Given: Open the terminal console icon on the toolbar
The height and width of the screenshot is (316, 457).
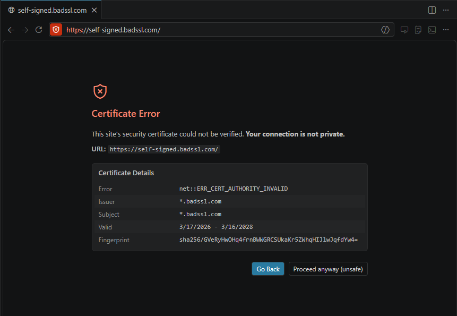Looking at the screenshot, I should click(x=432, y=30).
